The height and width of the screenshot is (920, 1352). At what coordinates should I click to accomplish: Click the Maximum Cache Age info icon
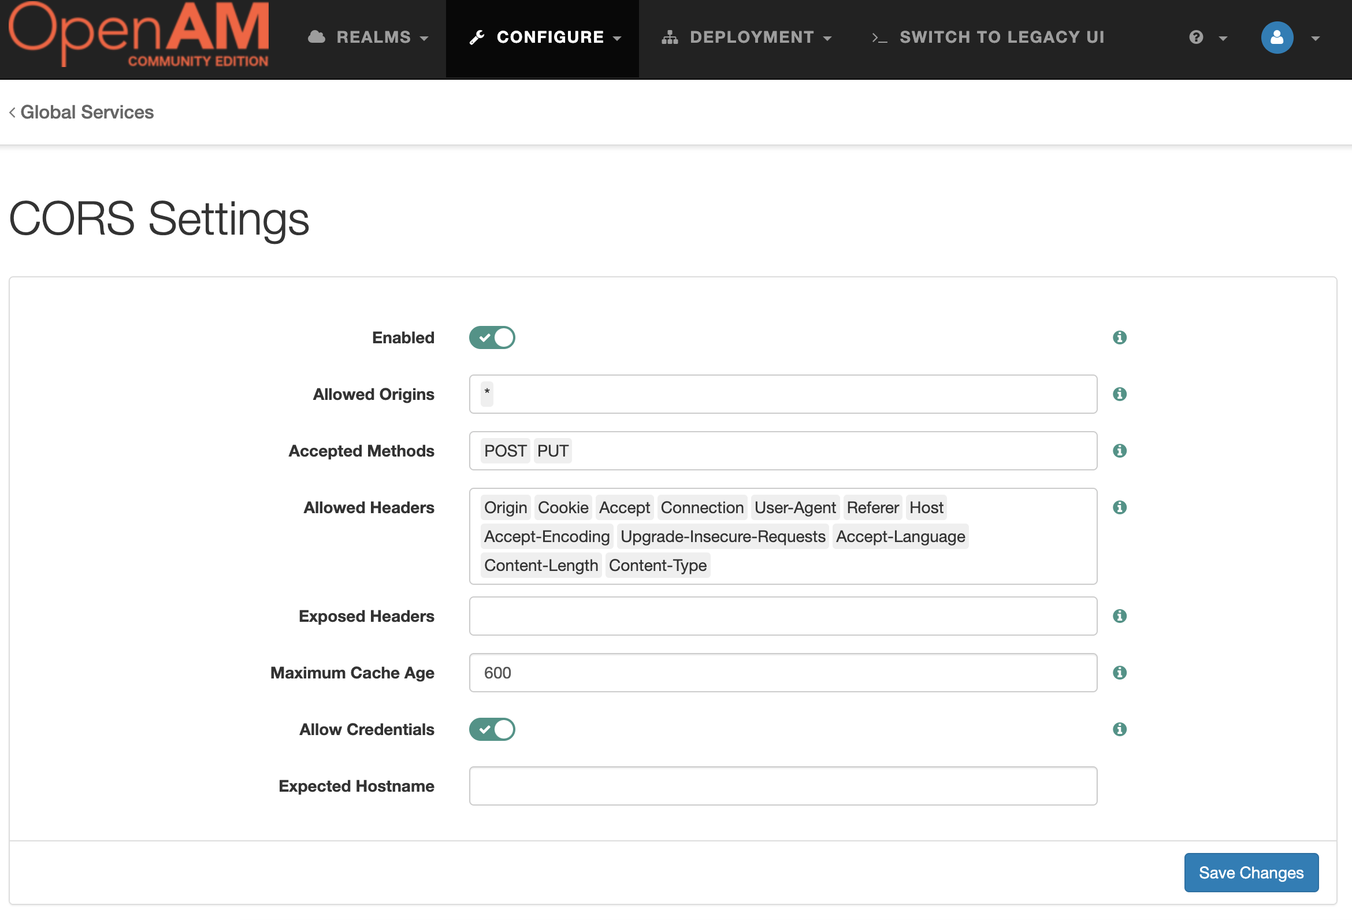(1119, 674)
